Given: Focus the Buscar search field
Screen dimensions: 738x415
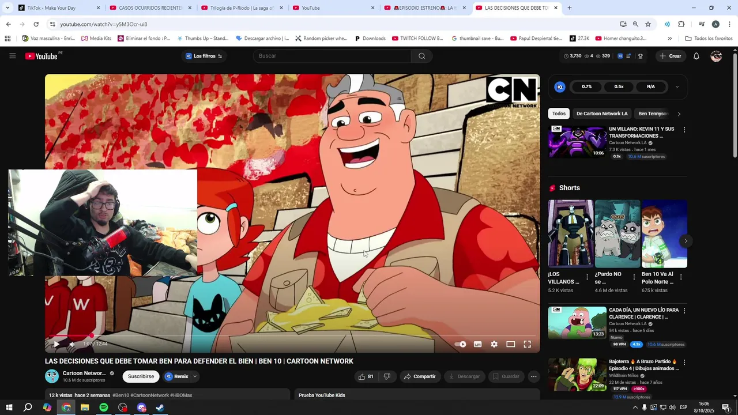Looking at the screenshot, I should (332, 56).
